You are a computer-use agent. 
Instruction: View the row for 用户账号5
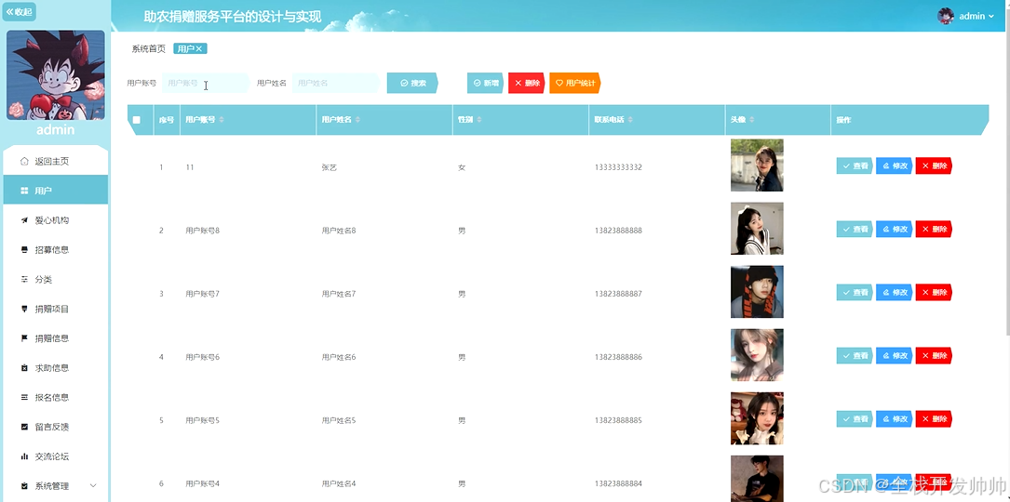pos(855,419)
